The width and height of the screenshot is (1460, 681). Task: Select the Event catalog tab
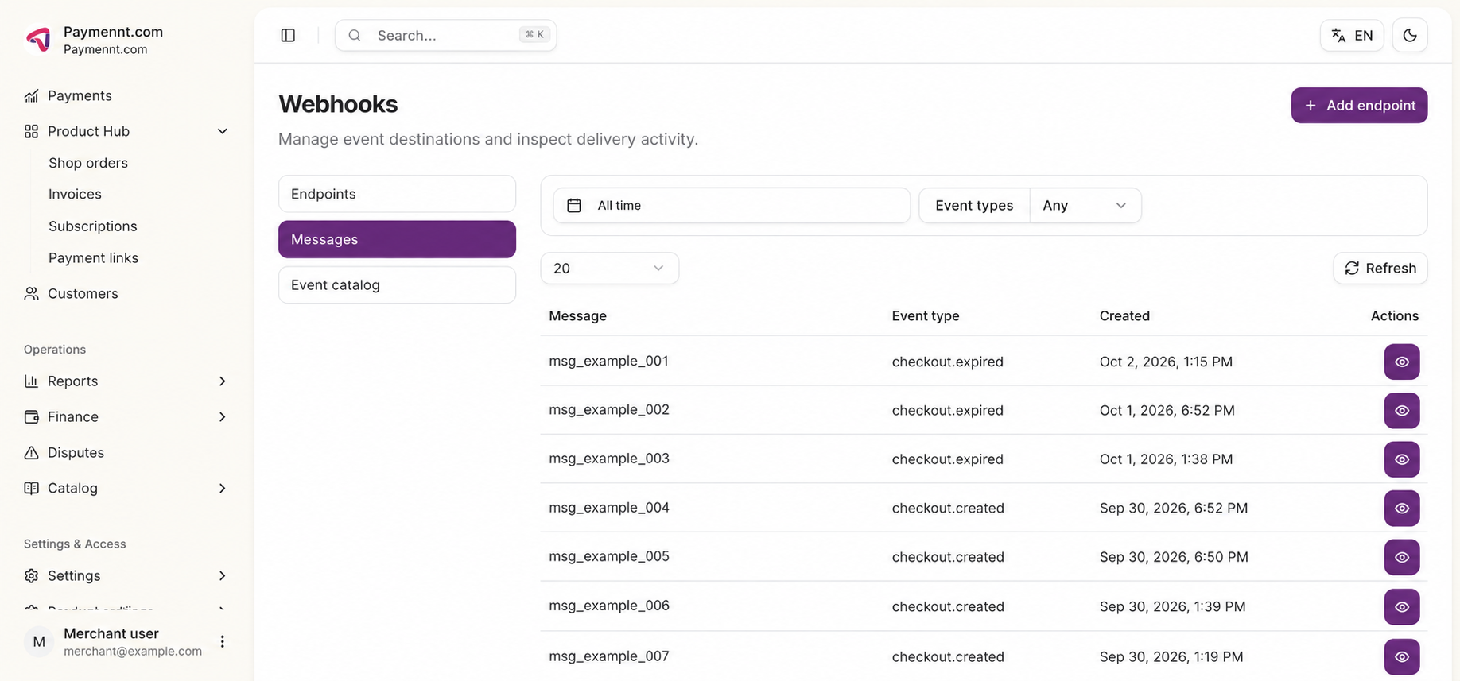click(397, 284)
